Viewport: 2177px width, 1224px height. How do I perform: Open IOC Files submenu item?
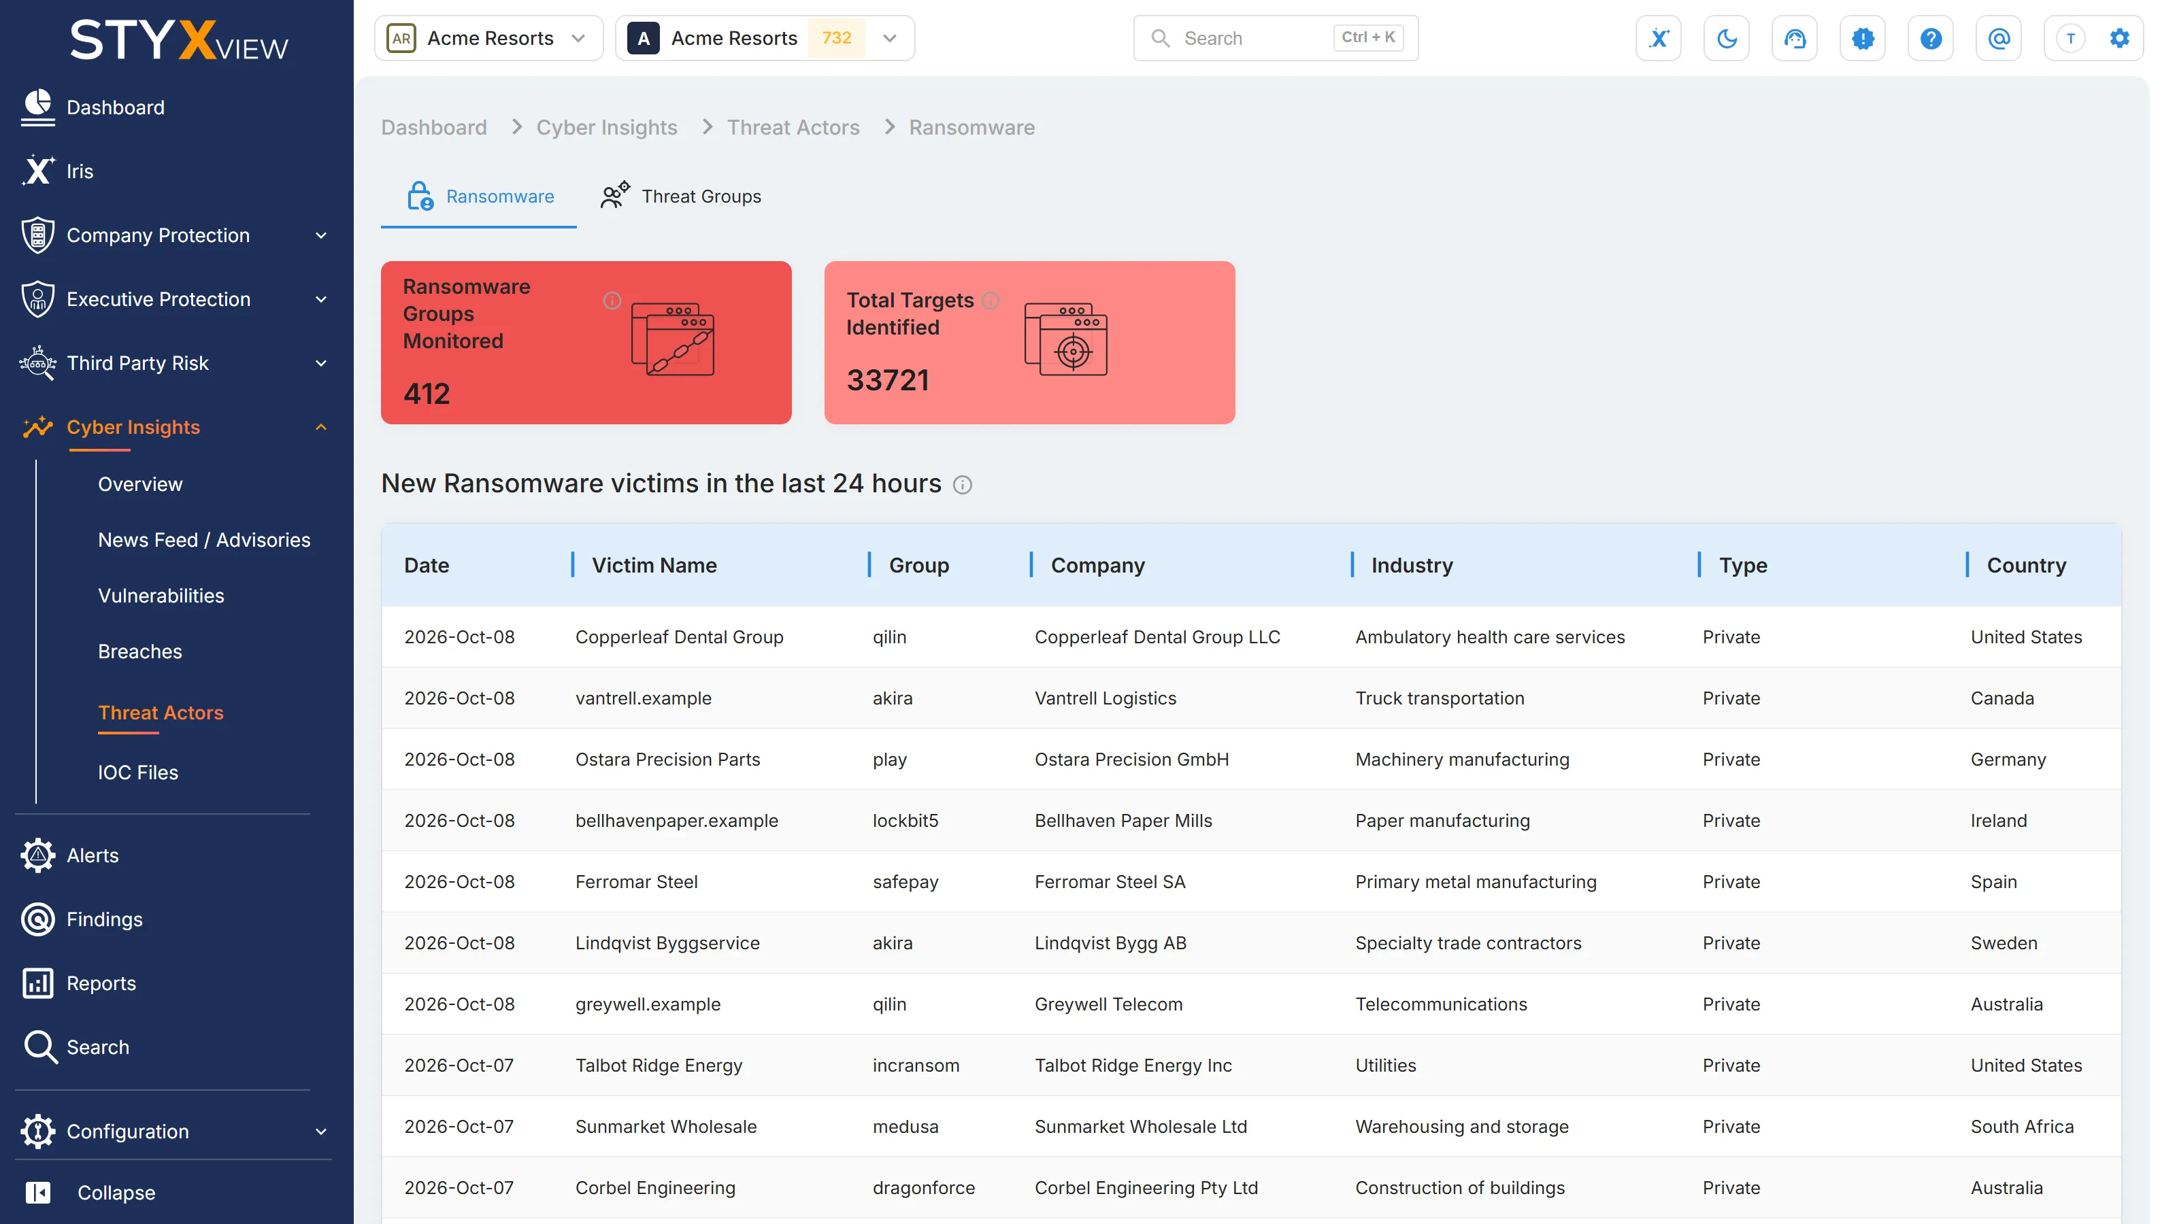coord(139,772)
